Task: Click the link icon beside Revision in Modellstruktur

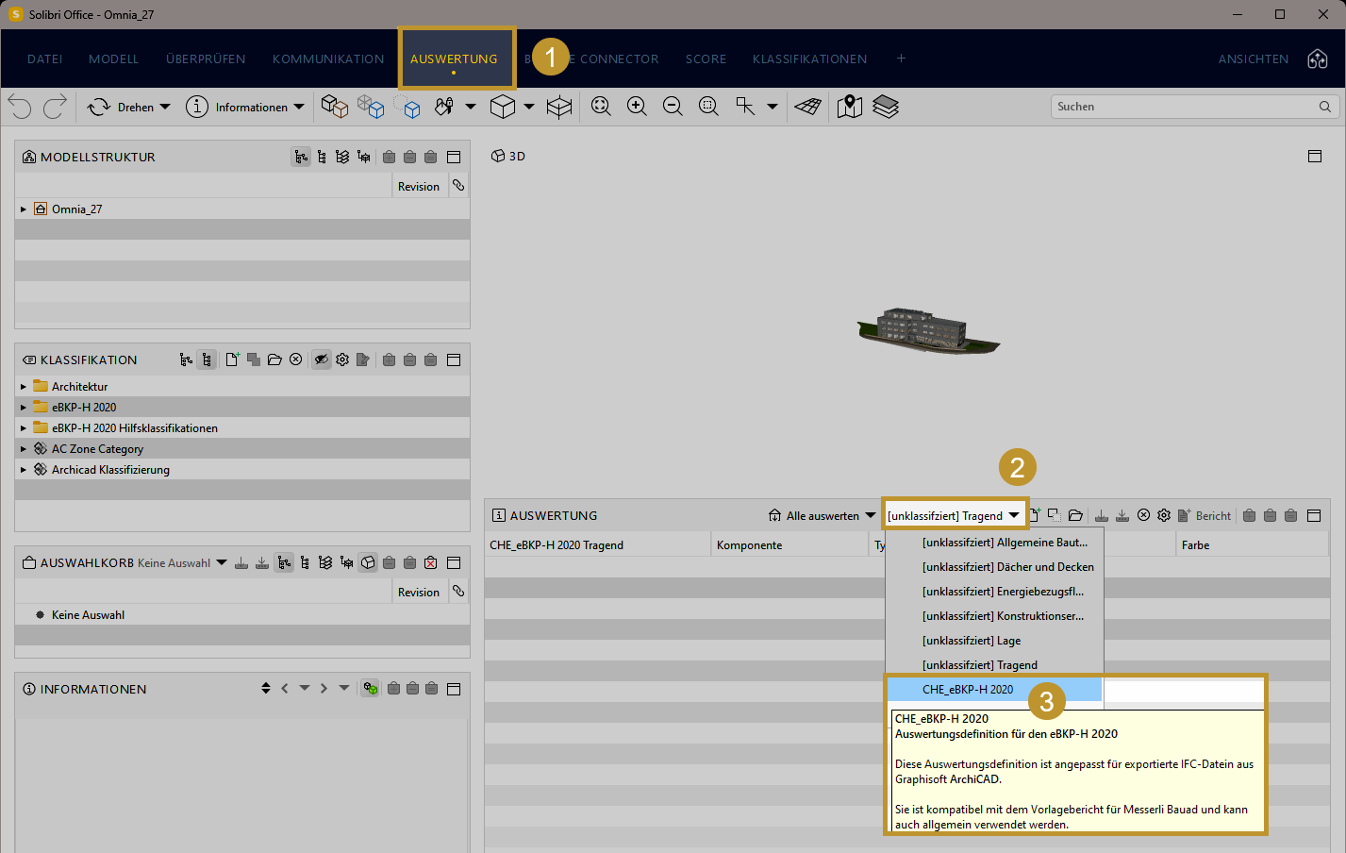Action: [x=458, y=186]
